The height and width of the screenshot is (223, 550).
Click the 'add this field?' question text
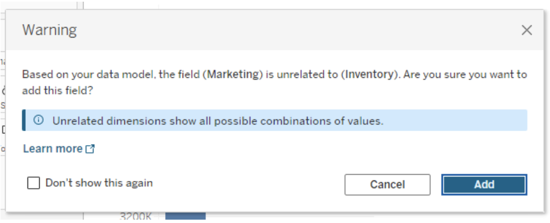point(58,91)
